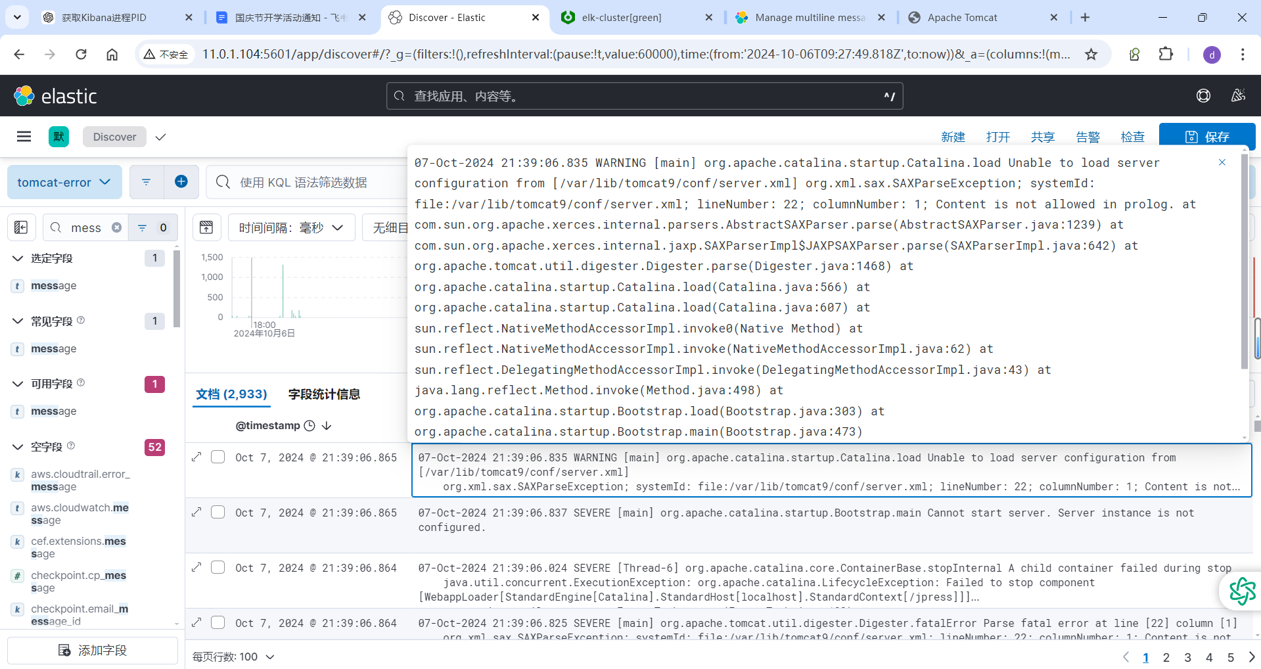Open the Discover saved search chevron

click(x=161, y=137)
